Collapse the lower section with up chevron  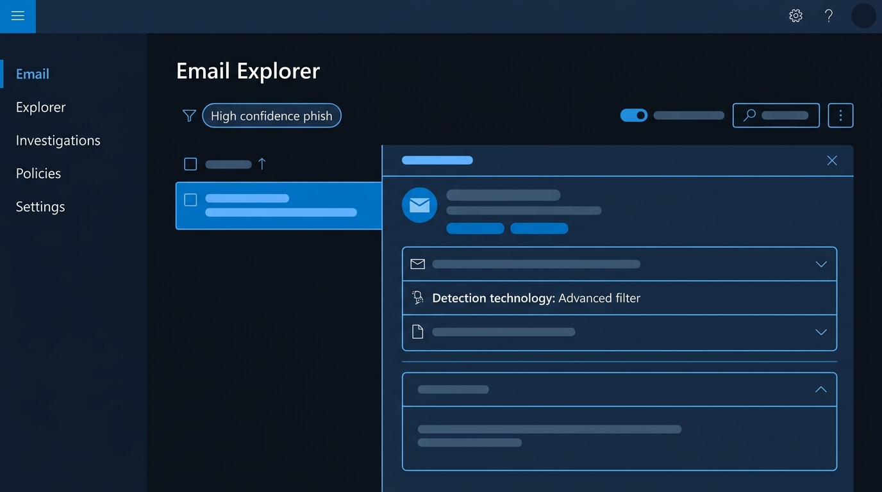[x=821, y=389]
